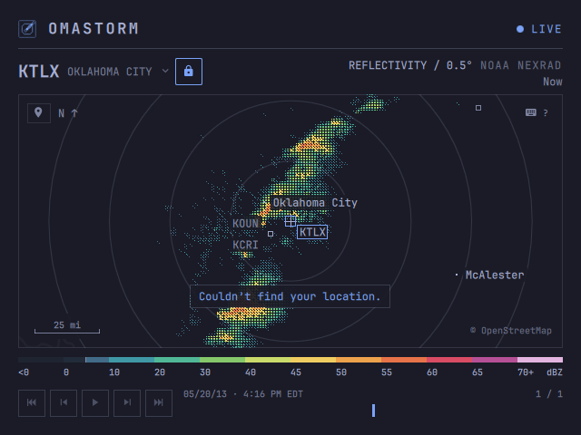Click the 10 dBZ teal legend swatch

tap(132, 360)
